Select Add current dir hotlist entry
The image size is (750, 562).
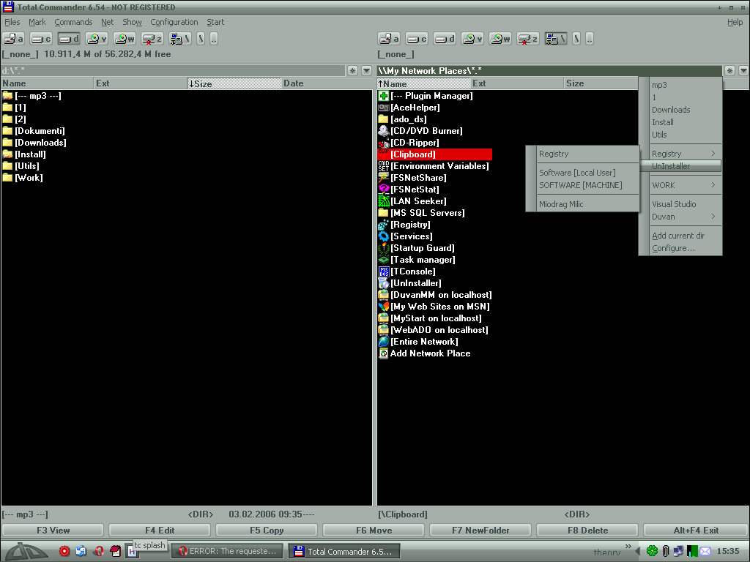coord(685,236)
